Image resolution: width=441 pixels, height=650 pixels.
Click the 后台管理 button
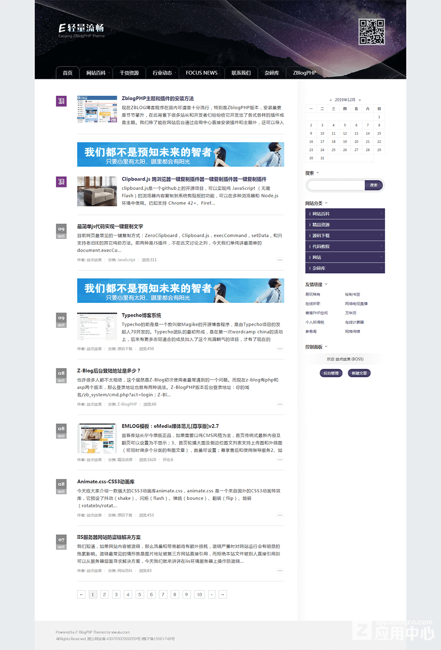[x=331, y=373]
